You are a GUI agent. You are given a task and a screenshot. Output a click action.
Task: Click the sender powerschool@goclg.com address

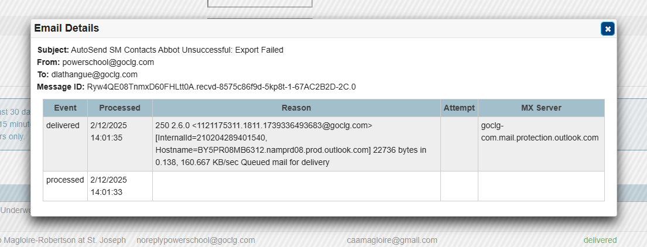(x=108, y=62)
